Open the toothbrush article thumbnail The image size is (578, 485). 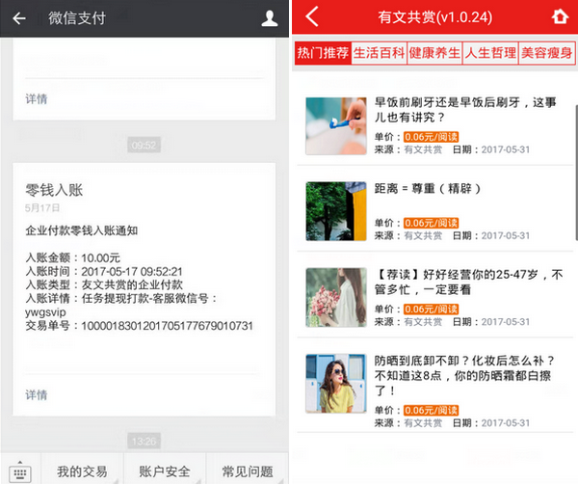[x=335, y=125]
